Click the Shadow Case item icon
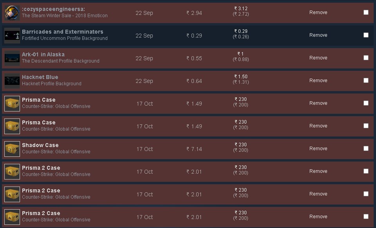The width and height of the screenshot is (376, 228). coord(12,149)
